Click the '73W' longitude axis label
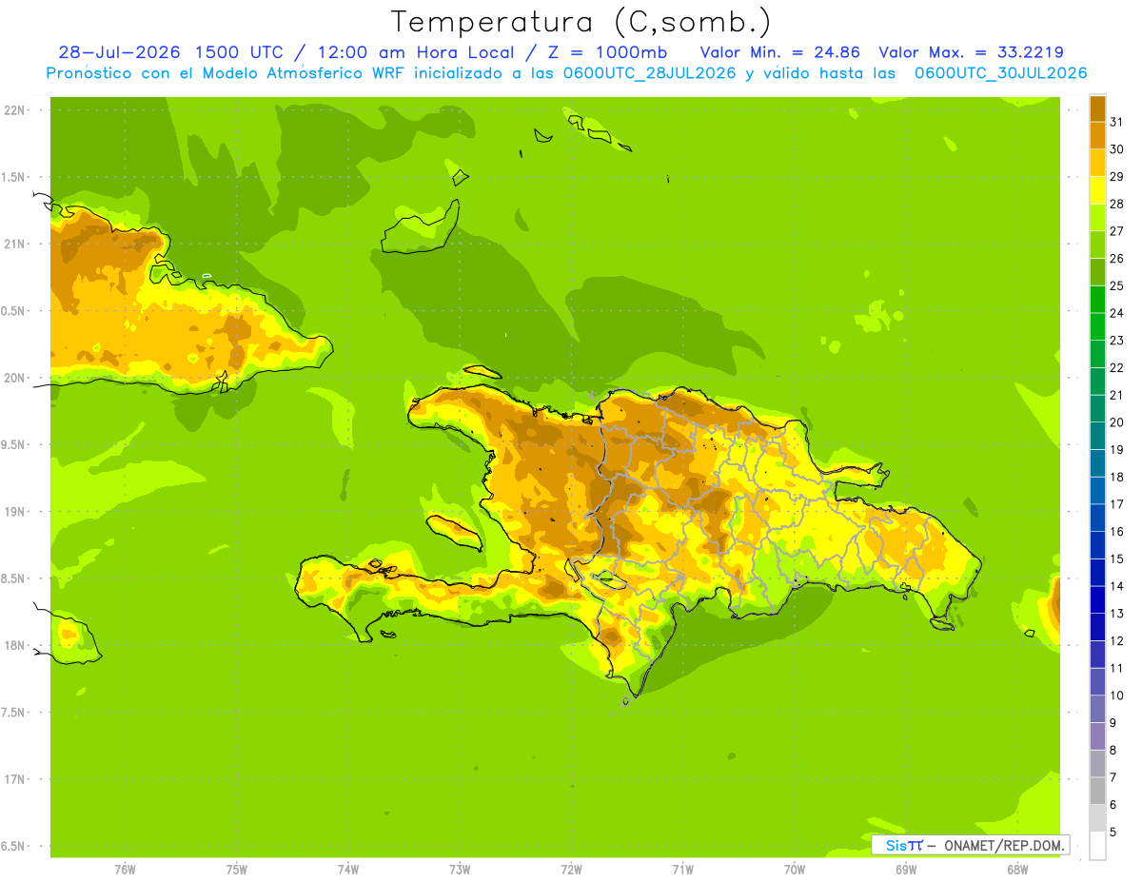Image resolution: width=1142 pixels, height=882 pixels. point(460,870)
